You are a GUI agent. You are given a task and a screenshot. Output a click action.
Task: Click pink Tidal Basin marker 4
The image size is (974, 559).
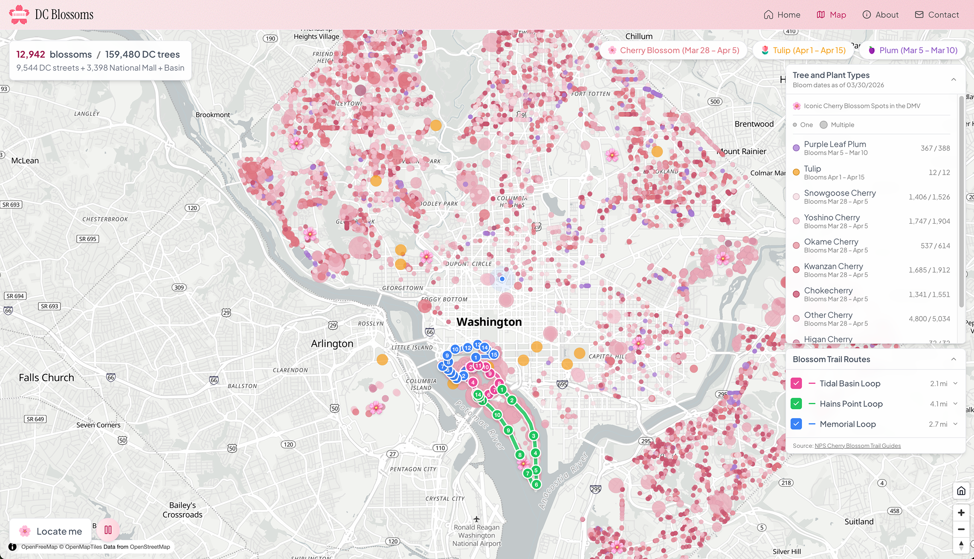pos(473,382)
